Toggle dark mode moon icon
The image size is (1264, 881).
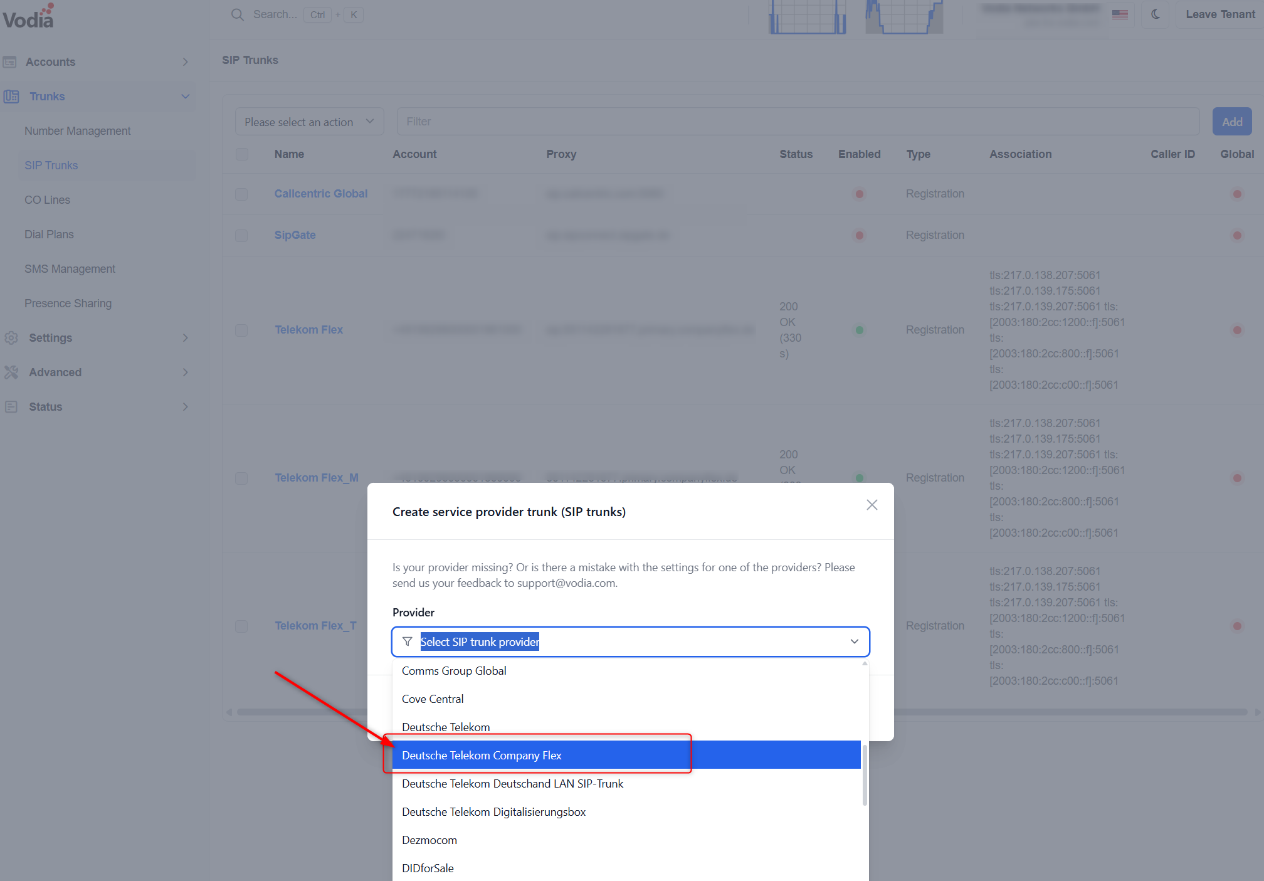point(1156,14)
